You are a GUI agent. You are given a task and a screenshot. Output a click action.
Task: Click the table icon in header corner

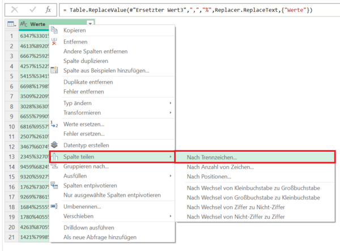click(10, 24)
